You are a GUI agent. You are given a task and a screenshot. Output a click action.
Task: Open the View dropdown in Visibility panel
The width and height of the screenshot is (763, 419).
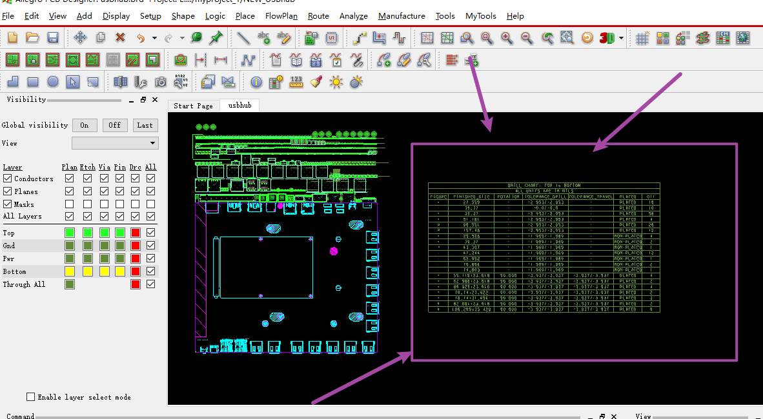[115, 143]
